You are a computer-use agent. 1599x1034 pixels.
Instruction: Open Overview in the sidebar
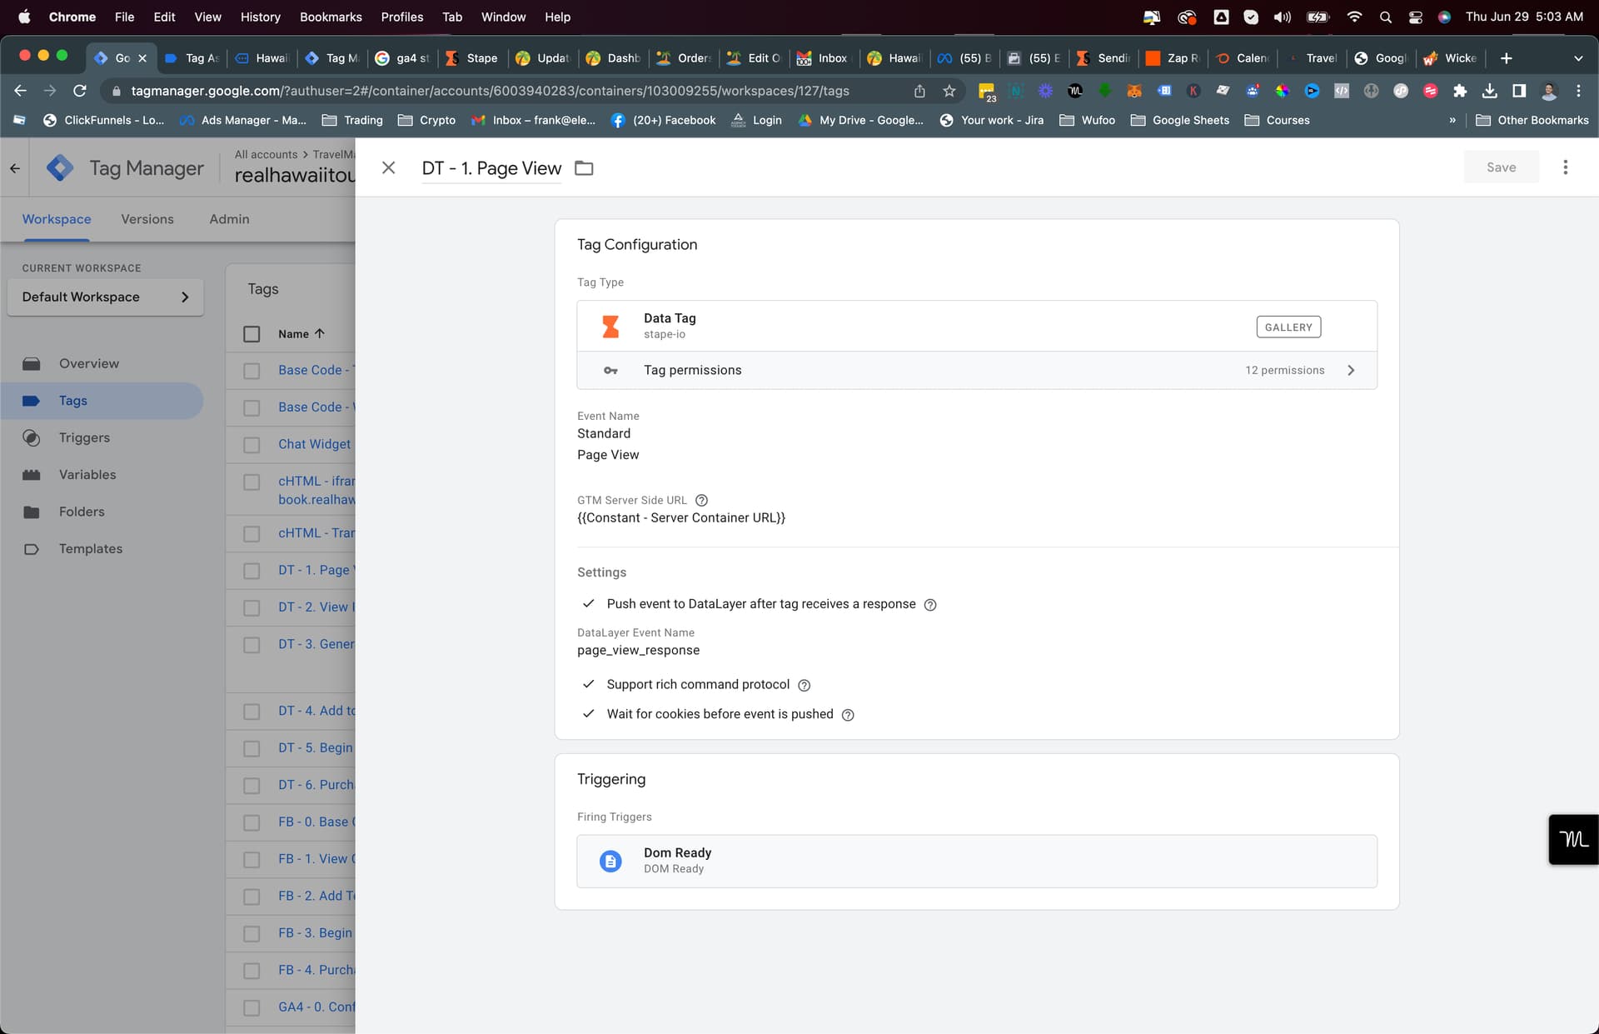tap(89, 363)
